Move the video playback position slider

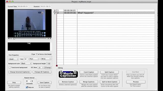point(14,38)
